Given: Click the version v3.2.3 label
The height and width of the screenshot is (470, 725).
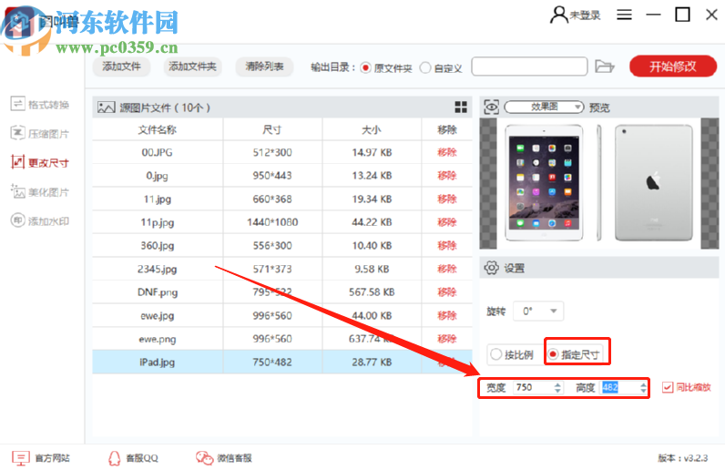Looking at the screenshot, I should point(682,458).
